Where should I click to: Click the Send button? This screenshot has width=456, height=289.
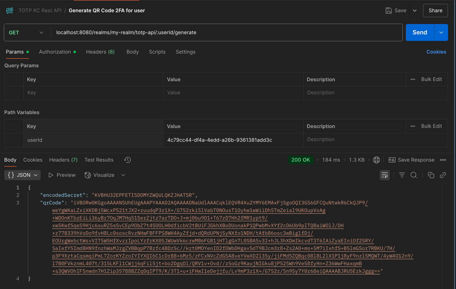(x=419, y=32)
